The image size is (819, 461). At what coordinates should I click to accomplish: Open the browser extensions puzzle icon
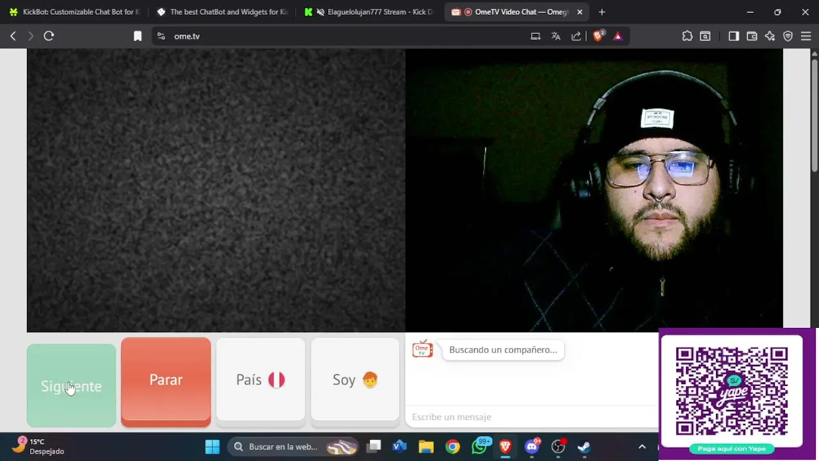(687, 36)
